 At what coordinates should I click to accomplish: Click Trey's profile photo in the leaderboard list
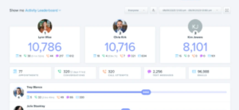[x=19, y=92]
